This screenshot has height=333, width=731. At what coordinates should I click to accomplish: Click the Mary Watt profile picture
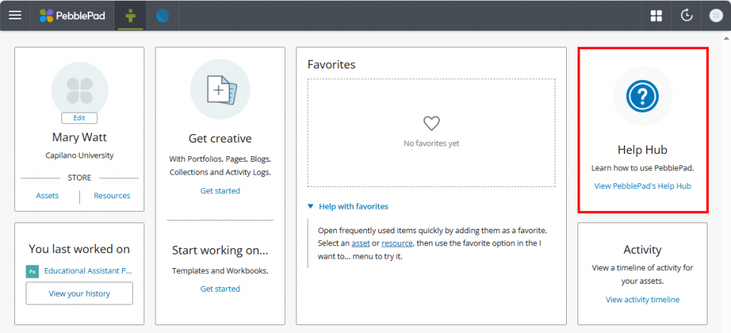(x=80, y=91)
